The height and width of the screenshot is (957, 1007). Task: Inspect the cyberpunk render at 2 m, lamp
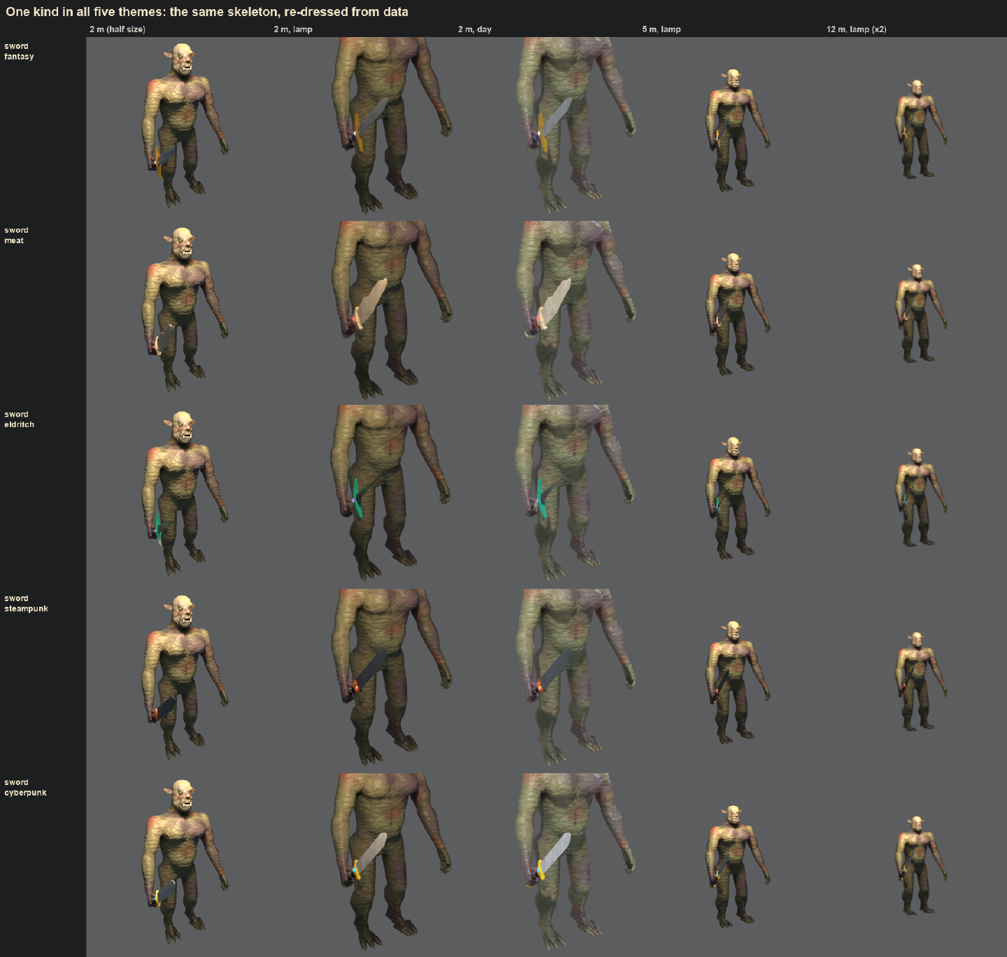363,865
